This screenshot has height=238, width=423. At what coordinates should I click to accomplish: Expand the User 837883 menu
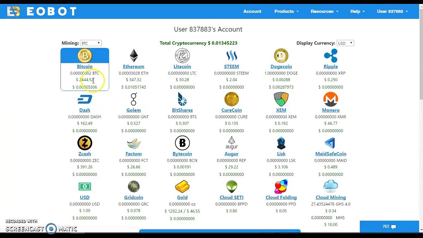coord(392,11)
